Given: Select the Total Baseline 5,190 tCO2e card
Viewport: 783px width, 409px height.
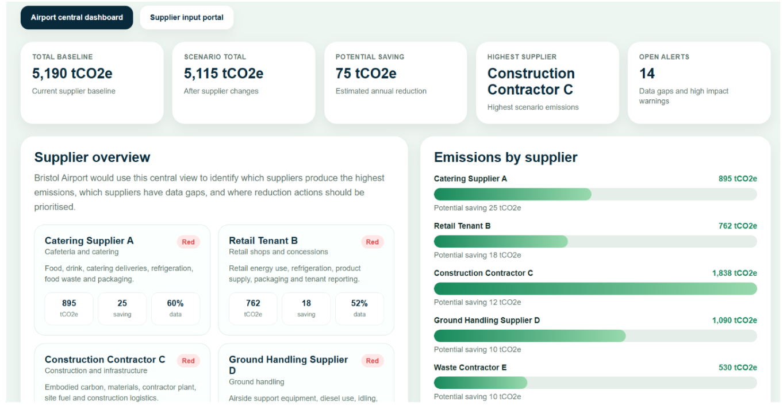Looking at the screenshot, I should coord(92,83).
